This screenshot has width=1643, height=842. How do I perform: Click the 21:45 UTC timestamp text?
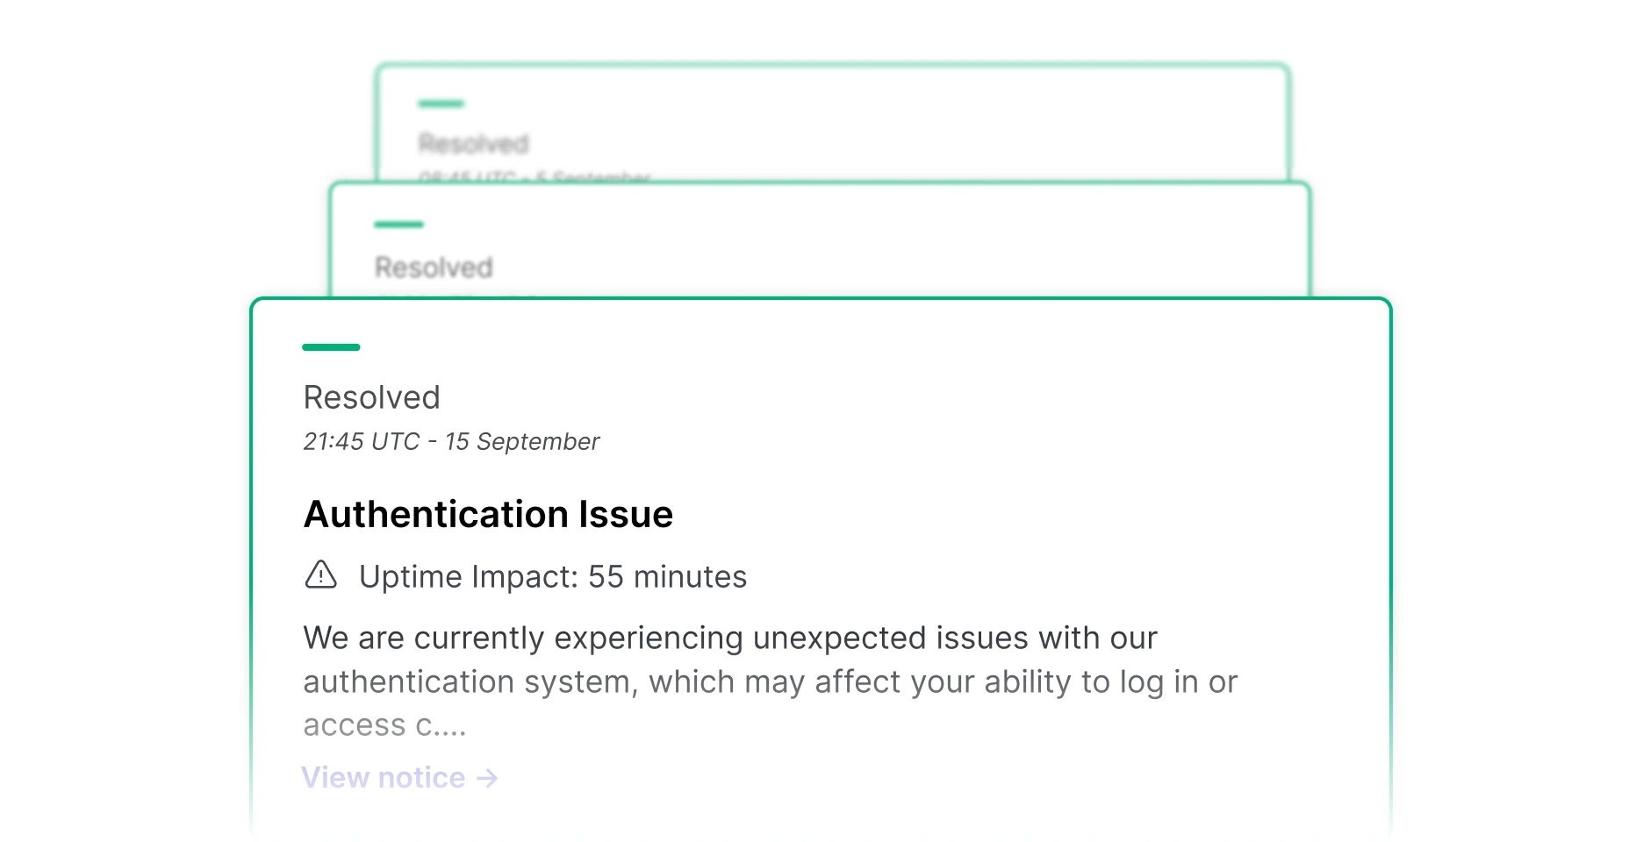(x=451, y=441)
